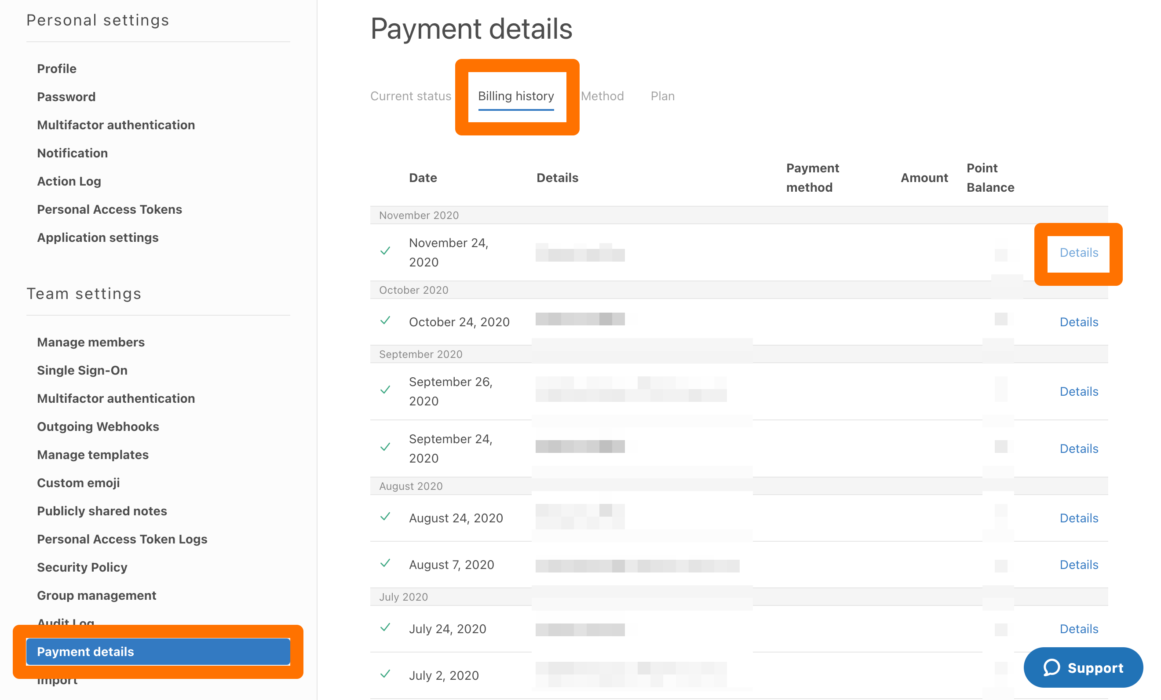Click the checkmark icon for August 7, 2020

pos(385,563)
